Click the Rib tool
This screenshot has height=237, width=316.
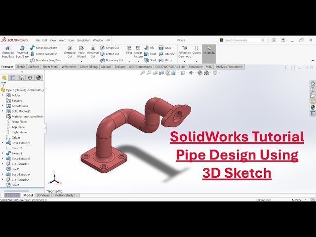[x=149, y=48]
